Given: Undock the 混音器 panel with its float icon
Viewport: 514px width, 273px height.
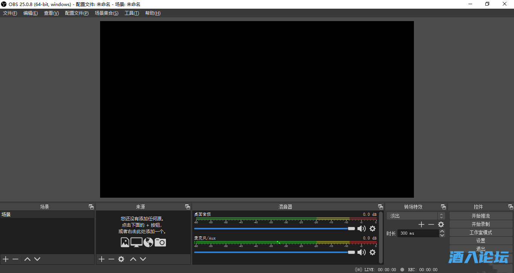Looking at the screenshot, I should [380, 207].
